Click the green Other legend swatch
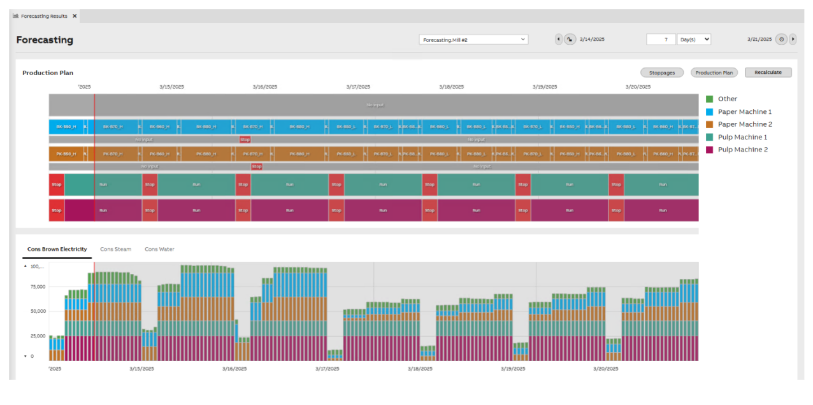The height and width of the screenshot is (405, 813). [x=709, y=99]
